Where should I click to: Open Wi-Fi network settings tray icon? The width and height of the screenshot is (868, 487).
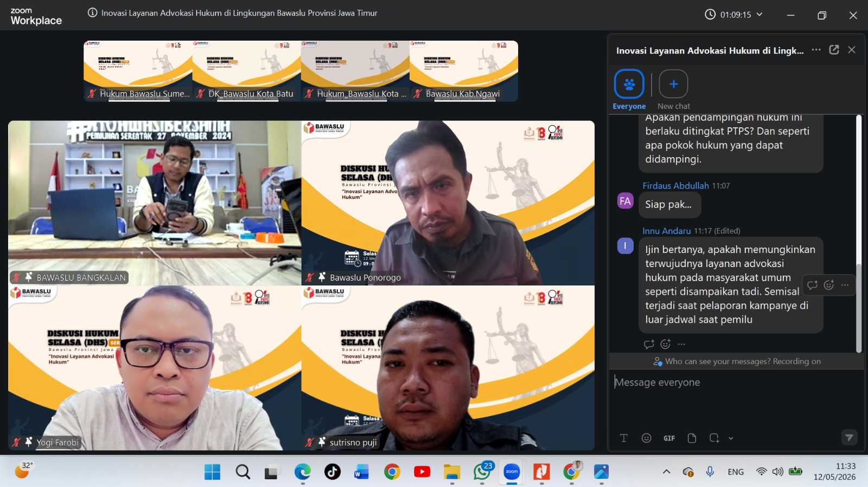coord(762,472)
